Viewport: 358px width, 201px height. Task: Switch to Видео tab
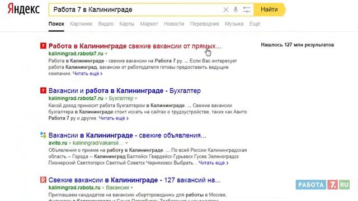[106, 23]
